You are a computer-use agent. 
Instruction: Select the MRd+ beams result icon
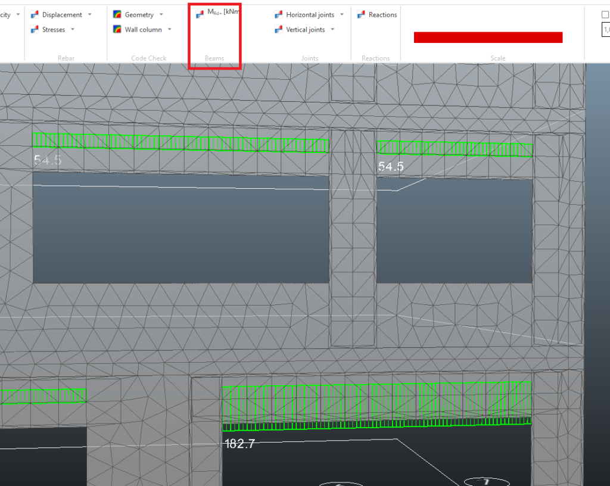click(200, 14)
